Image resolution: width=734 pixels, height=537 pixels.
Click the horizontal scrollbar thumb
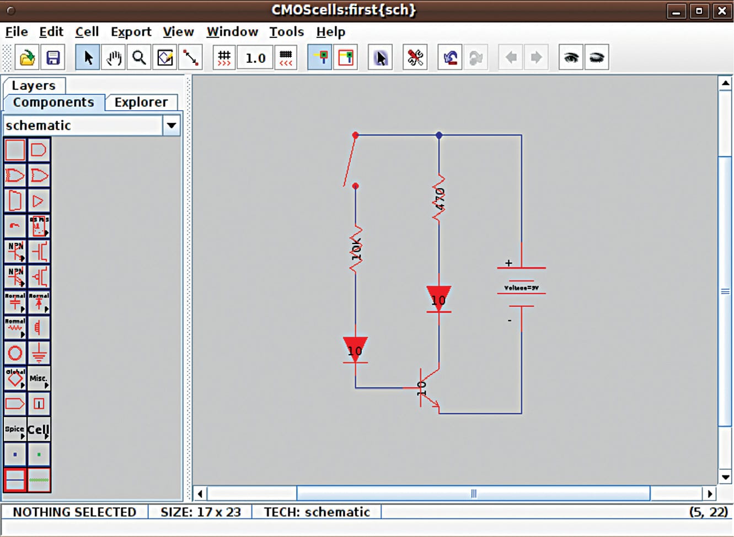tap(473, 493)
